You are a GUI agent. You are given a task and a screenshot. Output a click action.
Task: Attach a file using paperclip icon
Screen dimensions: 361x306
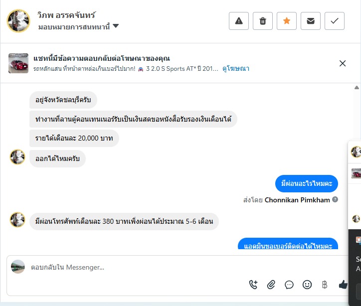pos(271,285)
